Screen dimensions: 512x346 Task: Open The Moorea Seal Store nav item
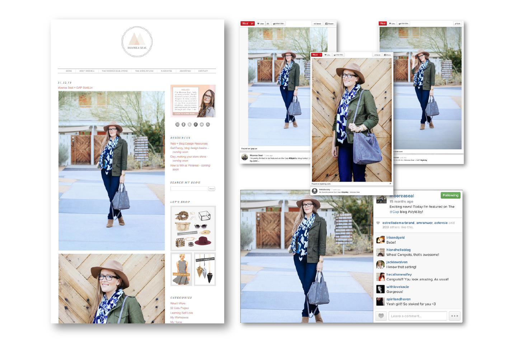(x=115, y=71)
